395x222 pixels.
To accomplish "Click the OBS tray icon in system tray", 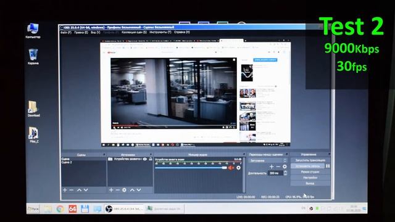I will [311, 208].
